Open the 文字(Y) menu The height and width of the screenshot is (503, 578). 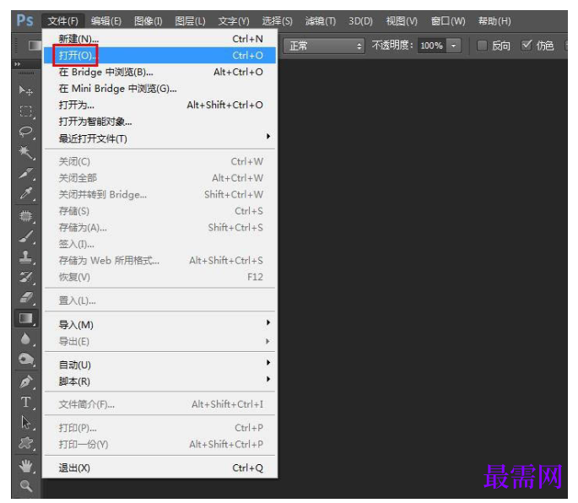point(234,21)
